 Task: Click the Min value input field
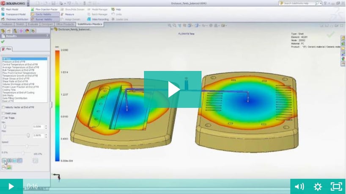38,127
